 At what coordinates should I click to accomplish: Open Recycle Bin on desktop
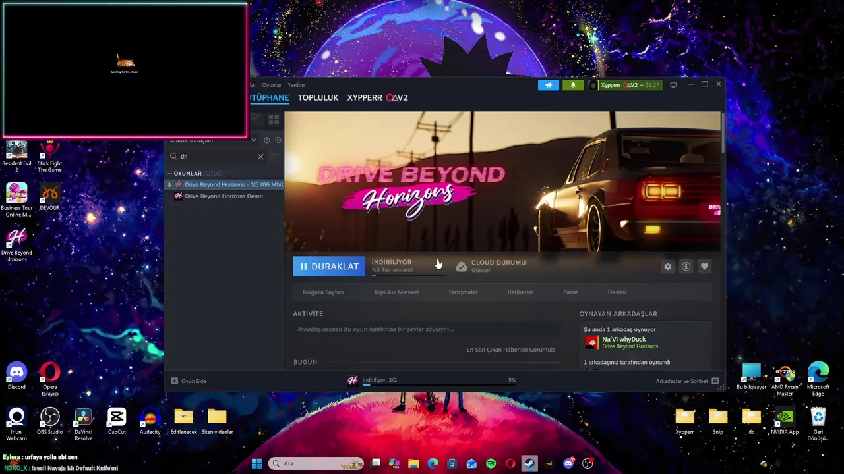point(818,425)
